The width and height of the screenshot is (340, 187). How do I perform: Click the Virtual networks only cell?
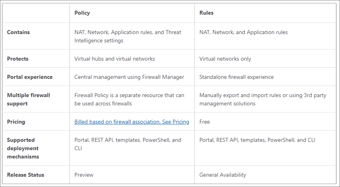pyautogui.click(x=225, y=59)
